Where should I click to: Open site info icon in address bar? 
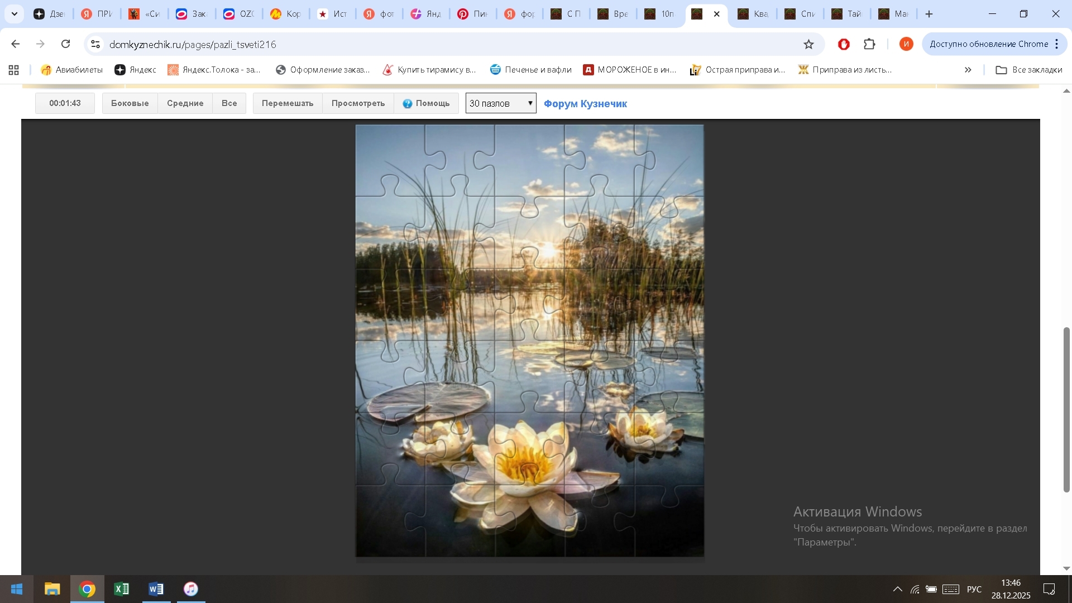95,44
